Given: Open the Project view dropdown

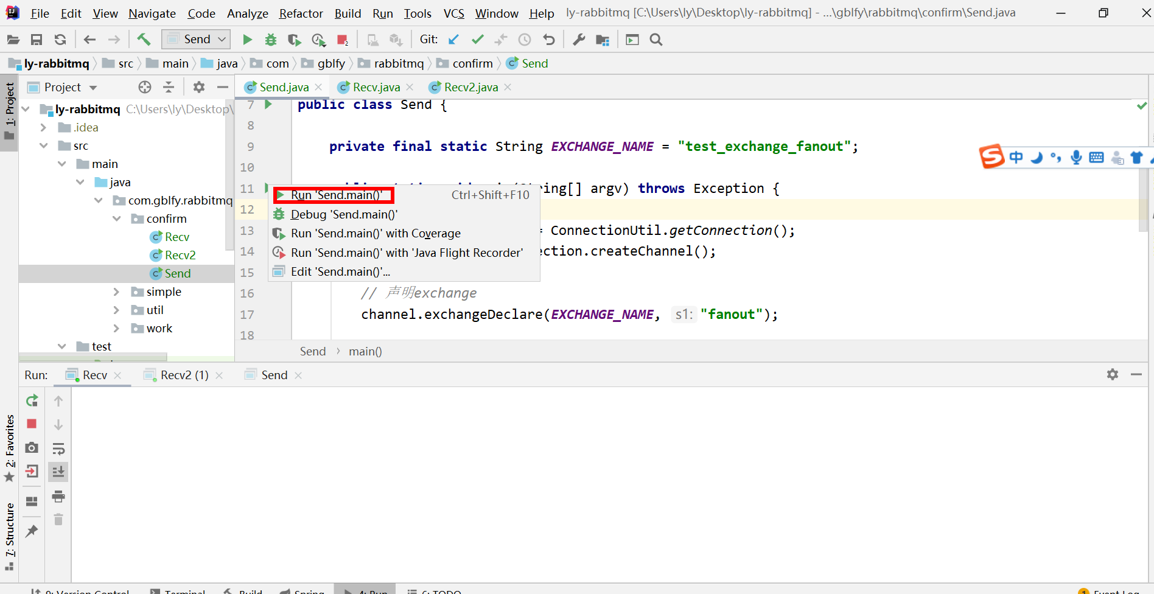Looking at the screenshot, I should coord(93,88).
